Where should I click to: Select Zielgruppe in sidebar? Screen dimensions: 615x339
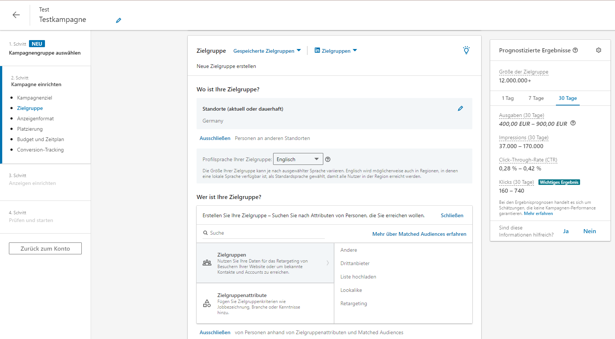(x=30, y=108)
